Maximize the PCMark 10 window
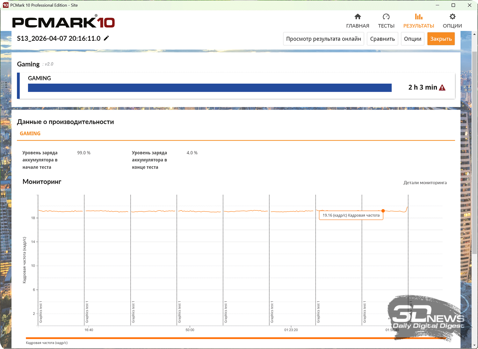 [453, 5]
